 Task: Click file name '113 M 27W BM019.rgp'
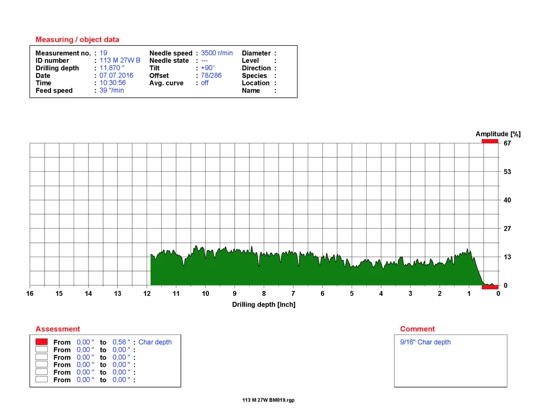[268, 400]
